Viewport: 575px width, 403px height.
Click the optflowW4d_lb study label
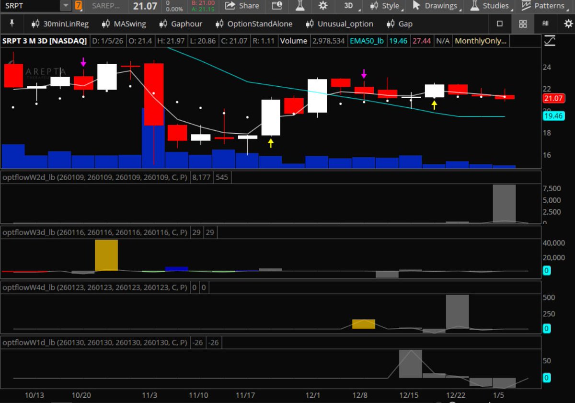[x=95, y=288]
